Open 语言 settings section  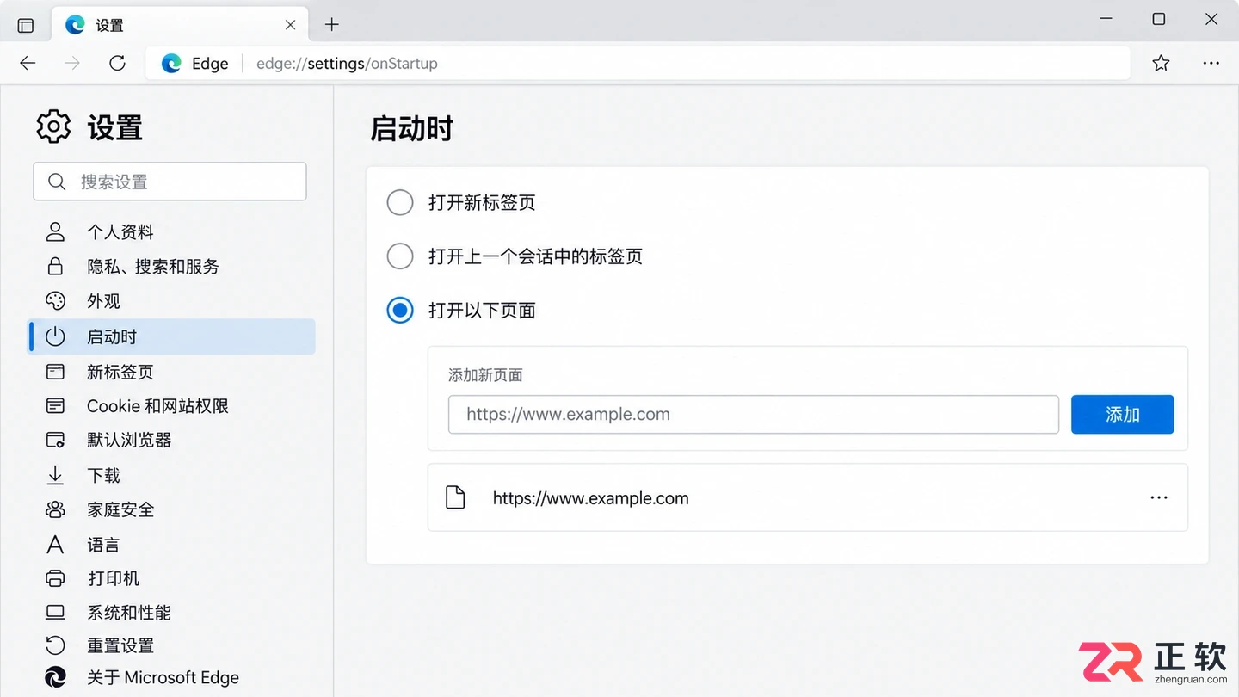[172, 545]
